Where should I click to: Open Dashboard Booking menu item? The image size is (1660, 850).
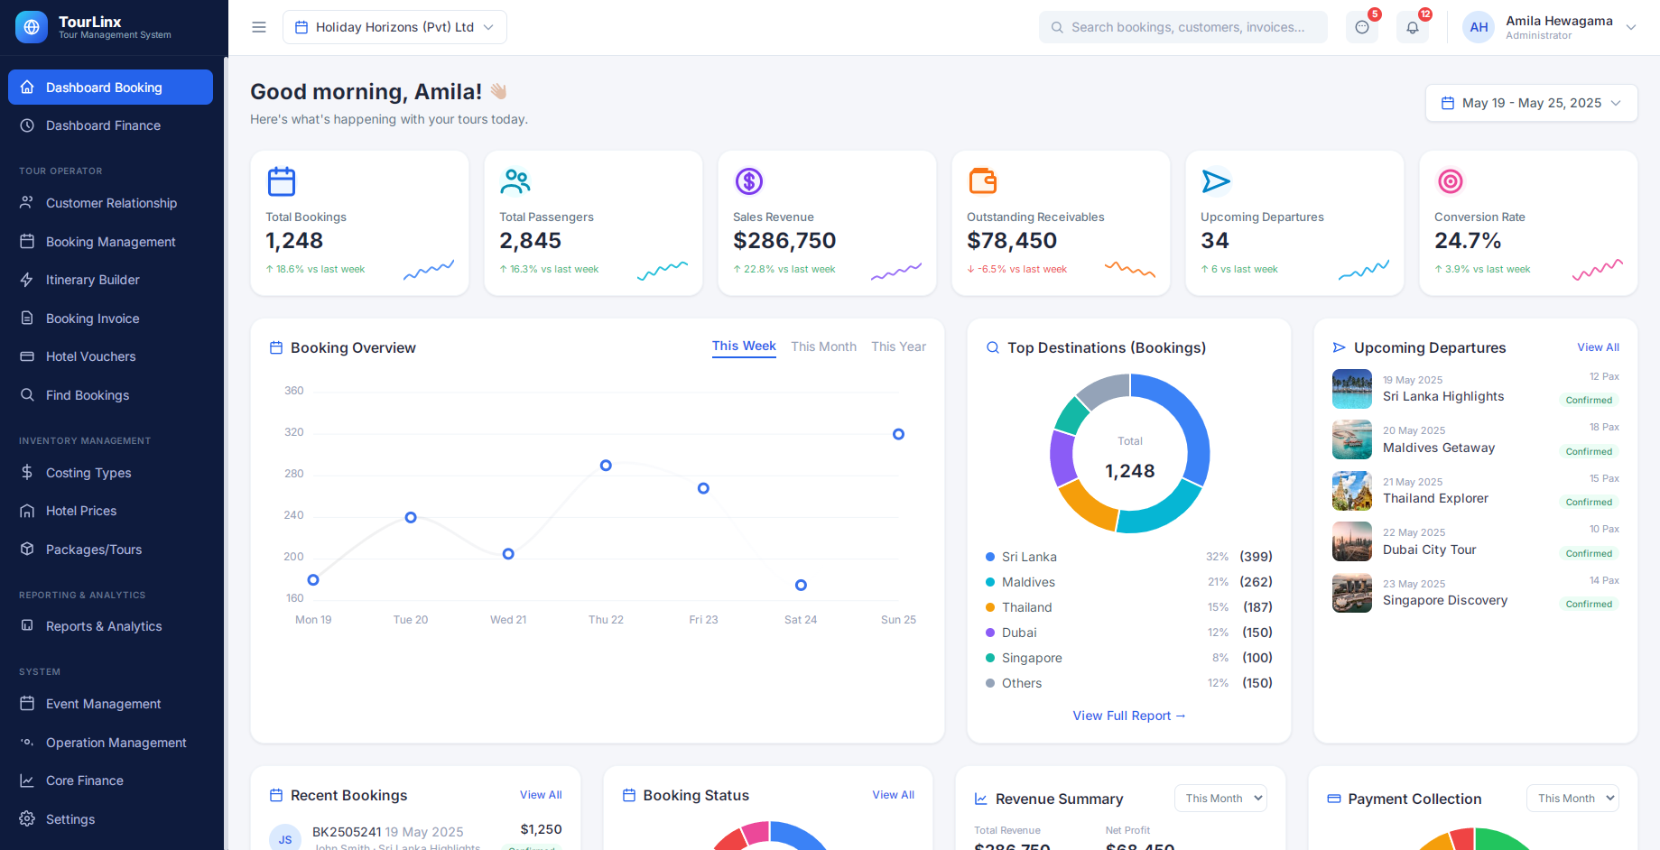pyautogui.click(x=110, y=88)
